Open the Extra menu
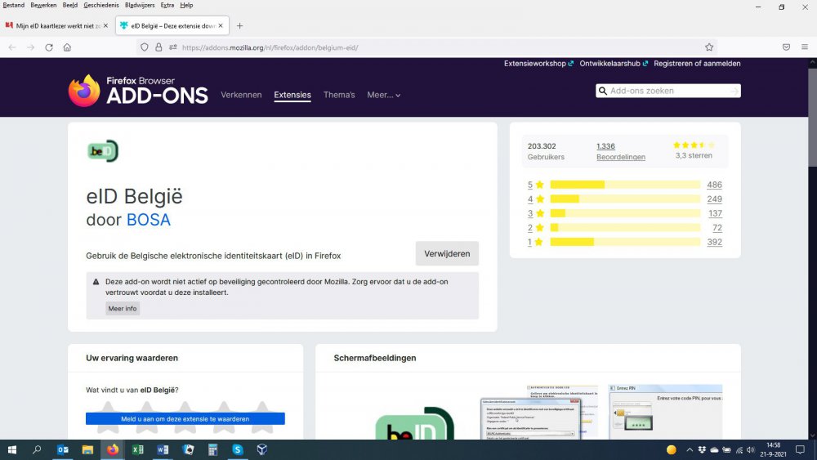The width and height of the screenshot is (817, 460). [167, 5]
